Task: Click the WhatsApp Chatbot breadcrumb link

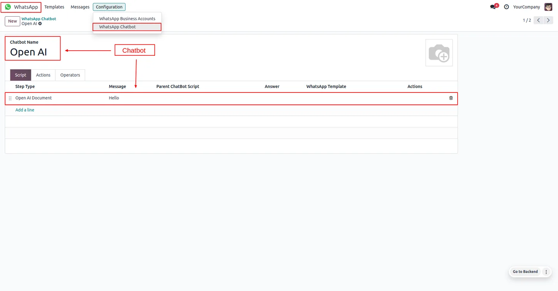Action: (x=39, y=19)
